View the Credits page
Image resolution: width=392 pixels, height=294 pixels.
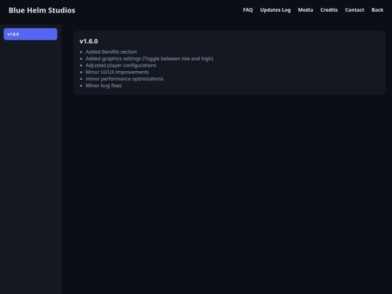pyautogui.click(x=329, y=10)
